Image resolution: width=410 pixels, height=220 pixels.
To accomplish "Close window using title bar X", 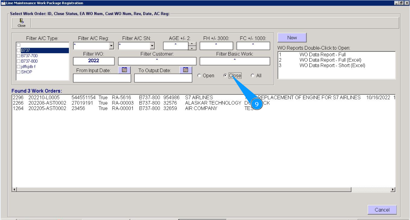I will (x=407, y=3).
